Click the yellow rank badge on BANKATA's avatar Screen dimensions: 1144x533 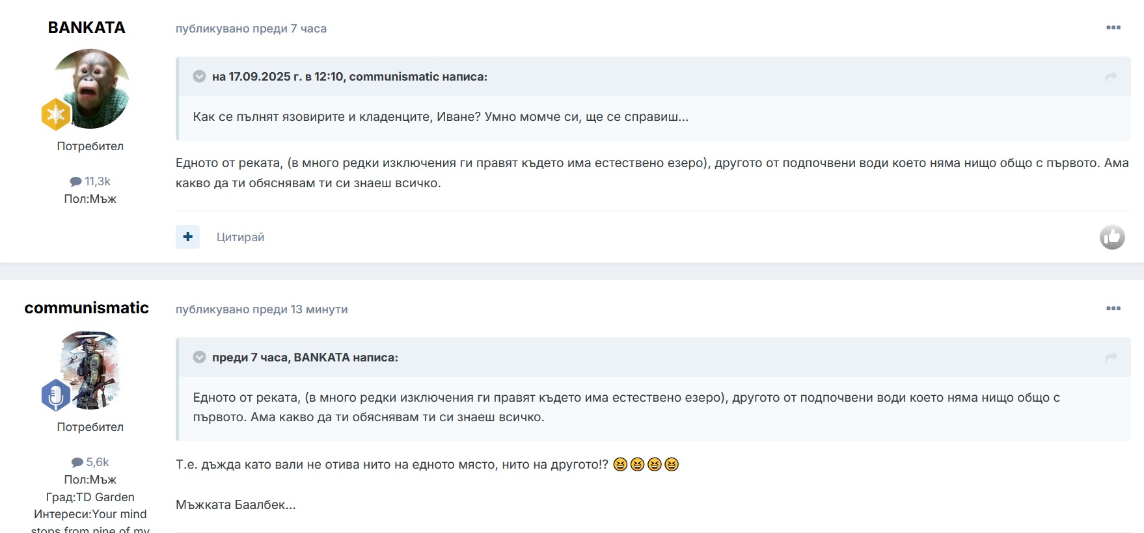(x=56, y=114)
